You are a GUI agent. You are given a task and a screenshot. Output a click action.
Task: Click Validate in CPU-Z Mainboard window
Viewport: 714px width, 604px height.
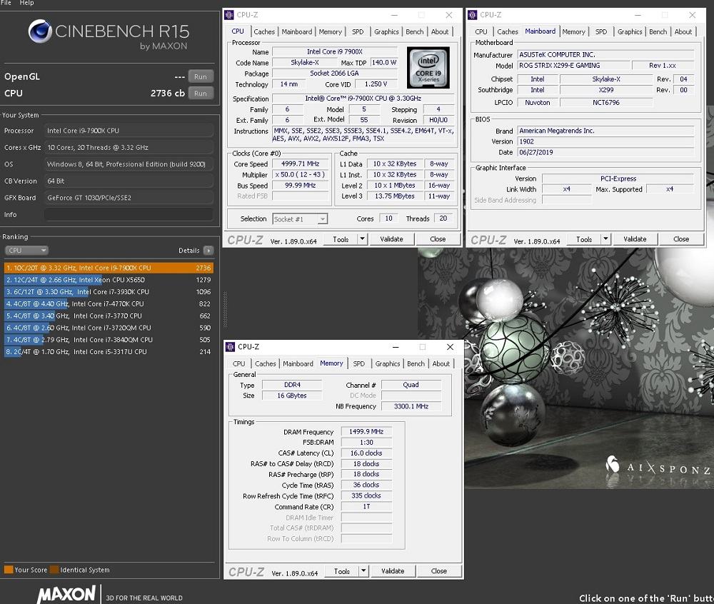pos(635,239)
